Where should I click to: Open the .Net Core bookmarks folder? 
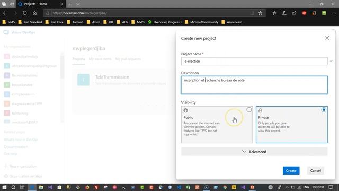(x=55, y=22)
